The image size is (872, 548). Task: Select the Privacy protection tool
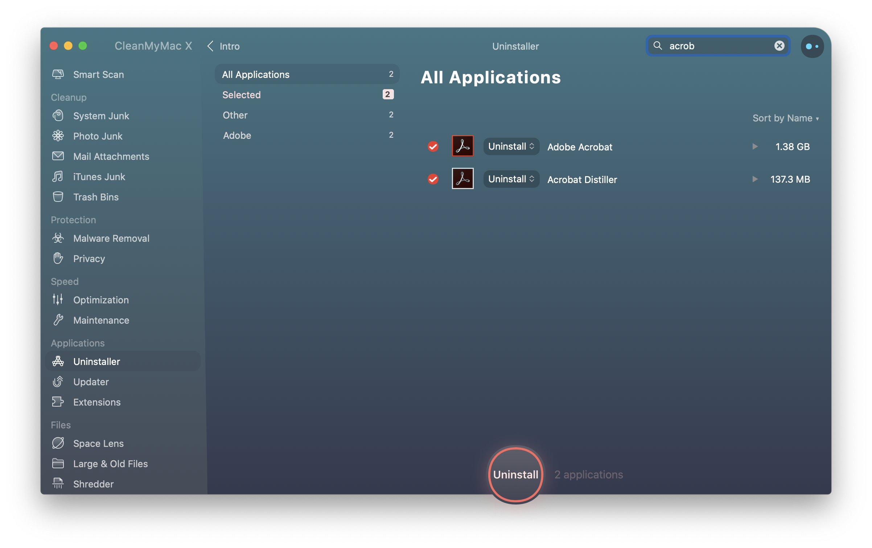point(88,258)
